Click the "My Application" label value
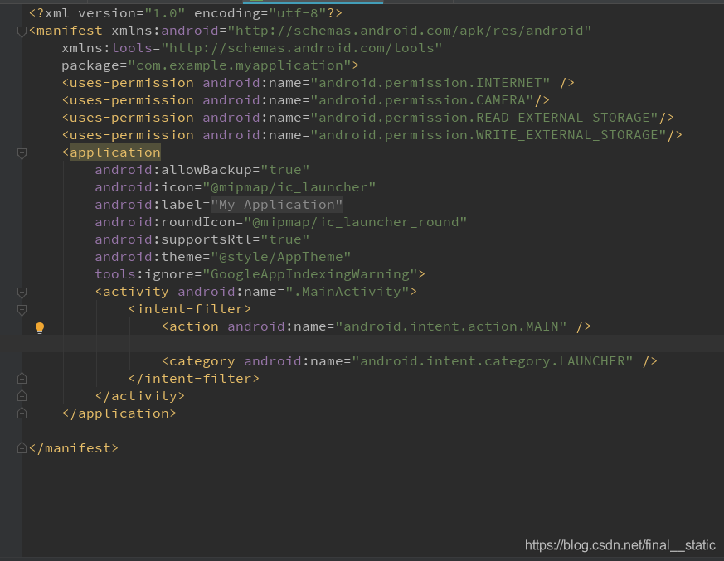The height and width of the screenshot is (561, 724). [277, 205]
